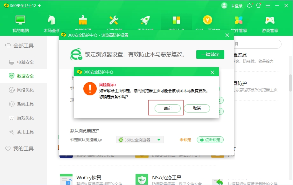293x185 pixels.
Task: Select 网络优化 category
Action: coord(24,90)
